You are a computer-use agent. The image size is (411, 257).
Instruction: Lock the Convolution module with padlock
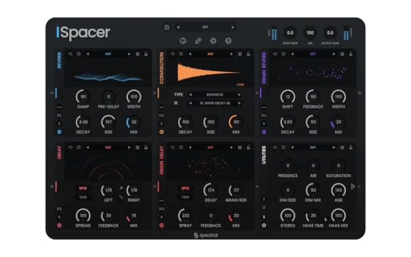pyautogui.click(x=248, y=54)
